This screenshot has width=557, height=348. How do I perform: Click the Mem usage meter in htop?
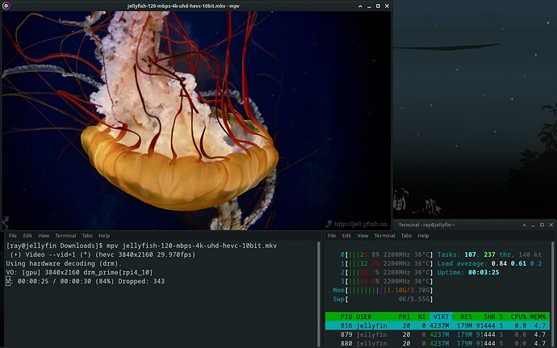pos(383,290)
